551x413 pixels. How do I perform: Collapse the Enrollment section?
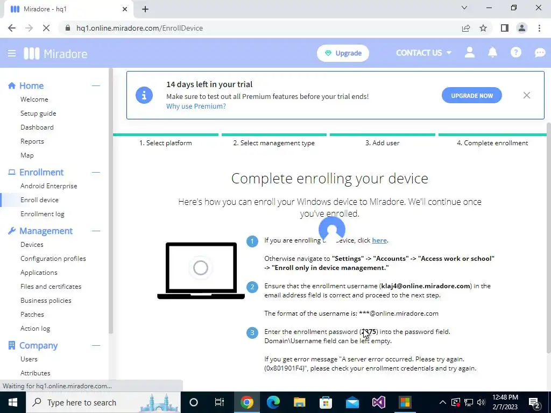pos(96,172)
